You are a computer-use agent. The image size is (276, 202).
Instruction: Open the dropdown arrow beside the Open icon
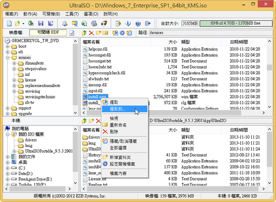click(x=23, y=24)
